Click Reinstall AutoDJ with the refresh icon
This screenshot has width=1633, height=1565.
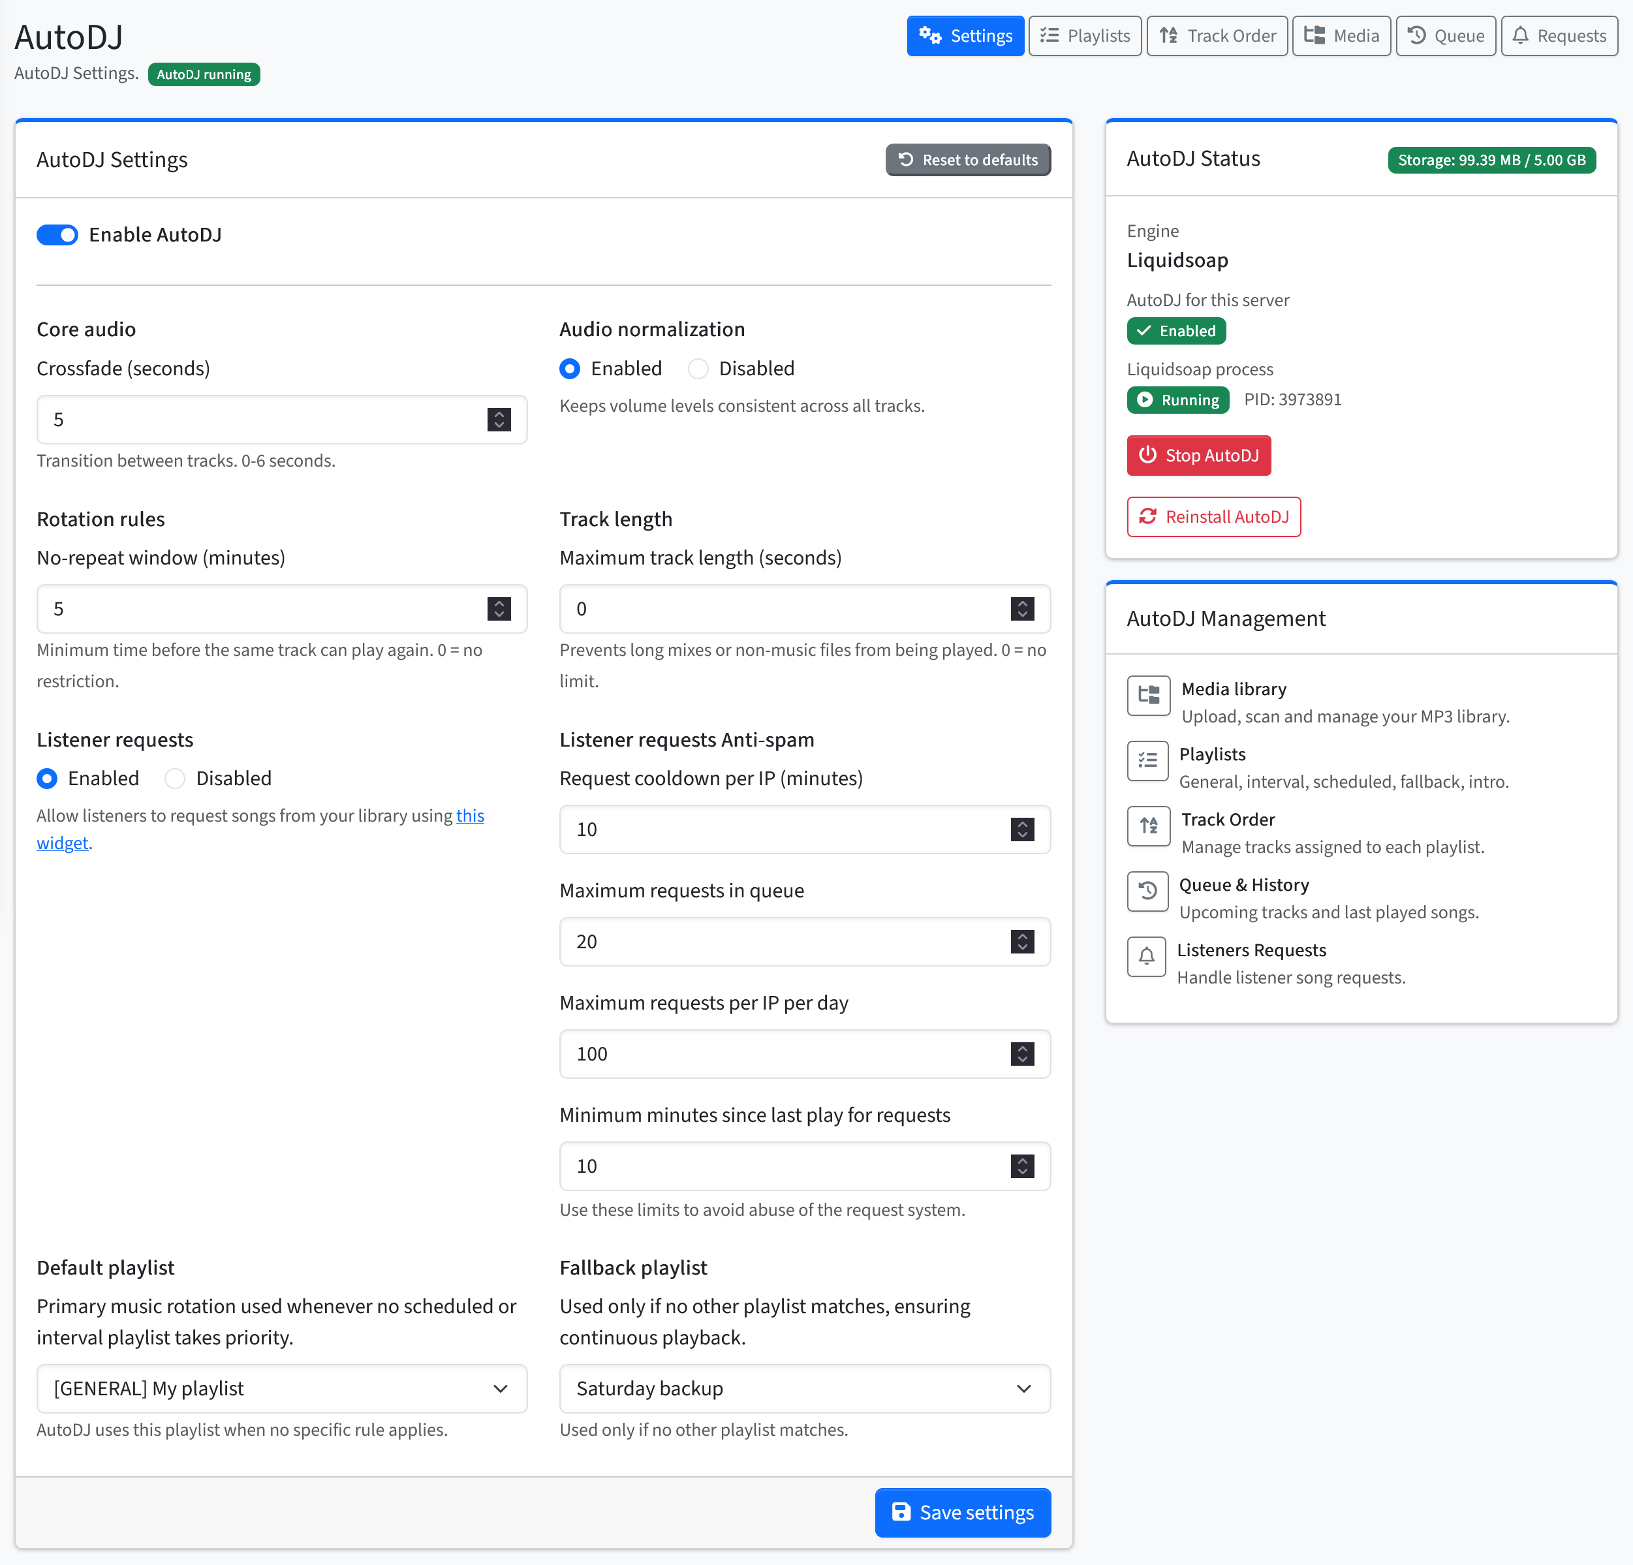pos(1213,518)
